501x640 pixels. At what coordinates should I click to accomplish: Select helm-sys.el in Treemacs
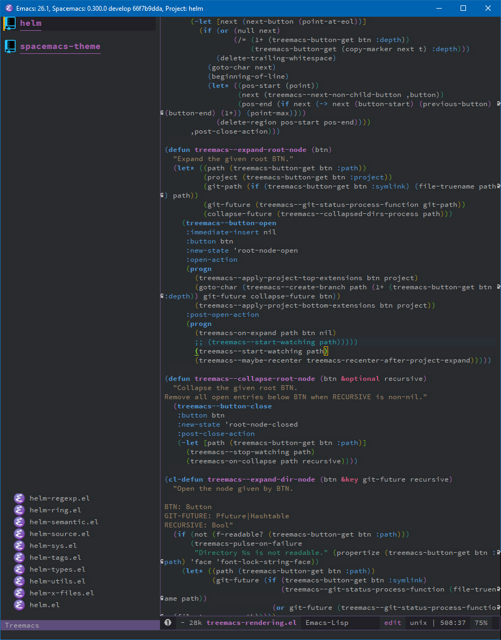pos(53,546)
